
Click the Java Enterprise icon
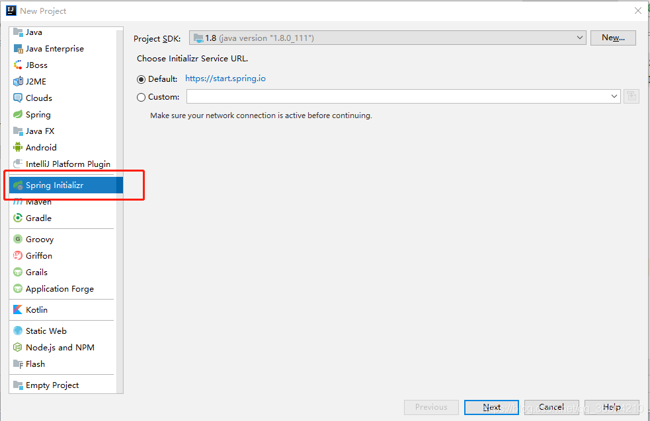click(x=18, y=49)
